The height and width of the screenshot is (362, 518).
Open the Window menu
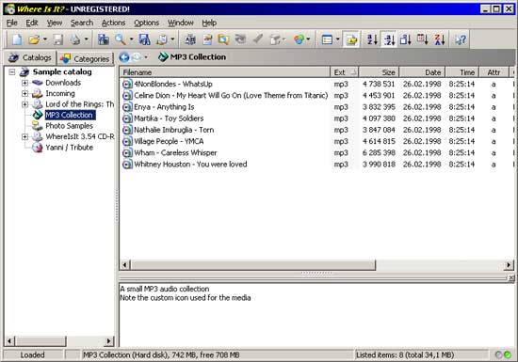click(181, 23)
